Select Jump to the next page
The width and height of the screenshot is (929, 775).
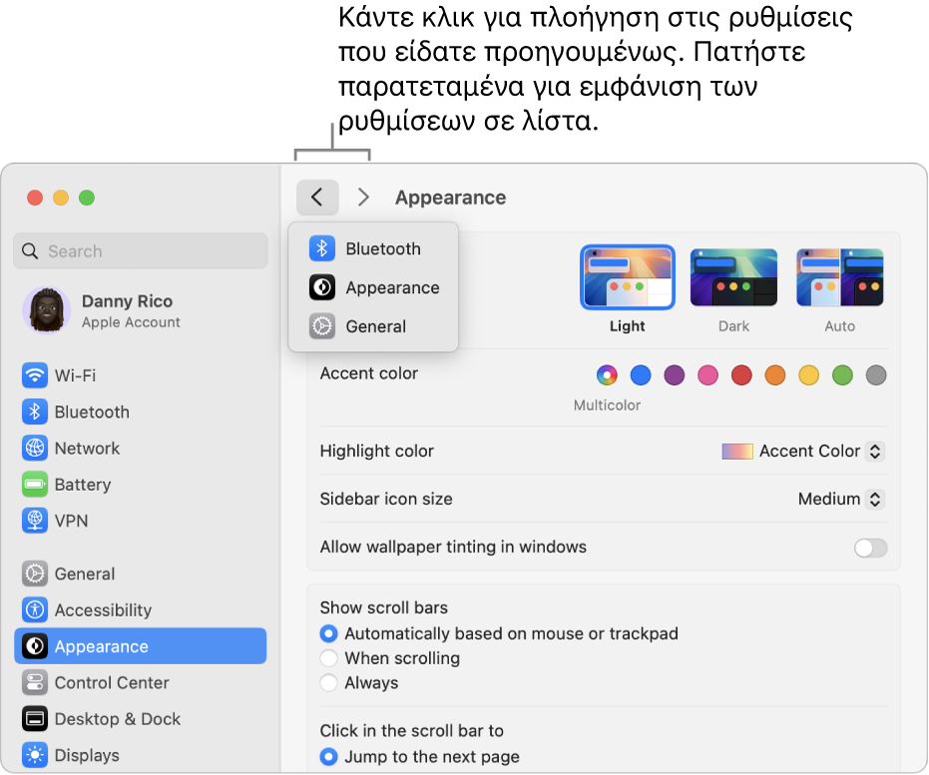tap(328, 757)
